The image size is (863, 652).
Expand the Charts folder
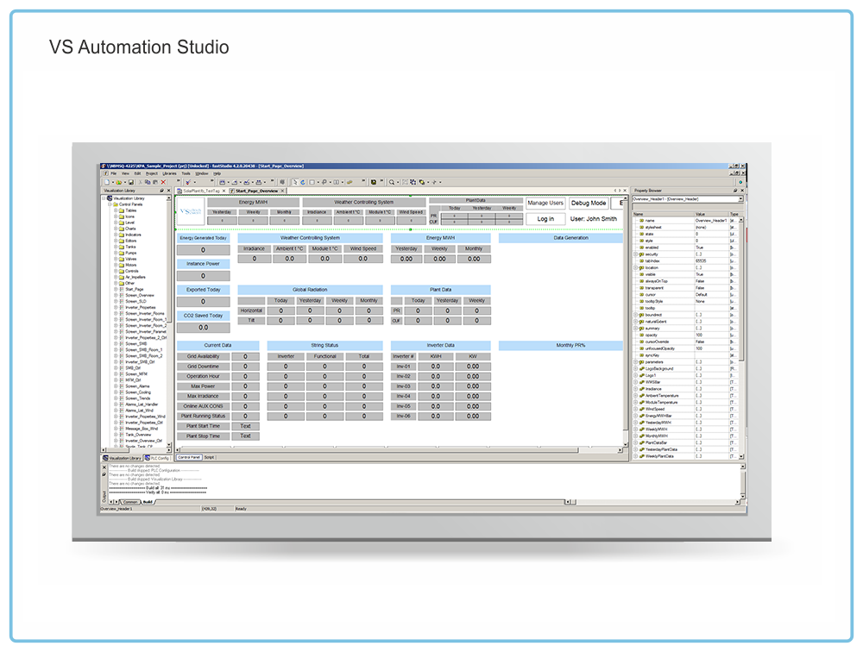pyautogui.click(x=117, y=229)
